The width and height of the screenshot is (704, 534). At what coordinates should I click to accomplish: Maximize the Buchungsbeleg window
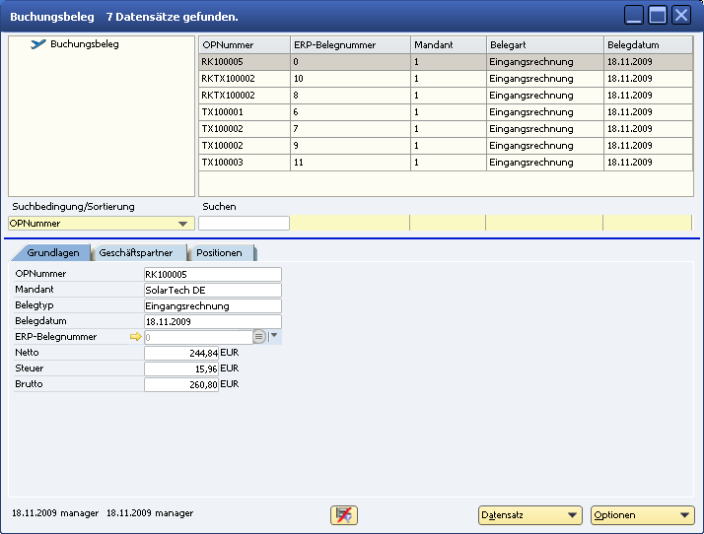tap(658, 15)
